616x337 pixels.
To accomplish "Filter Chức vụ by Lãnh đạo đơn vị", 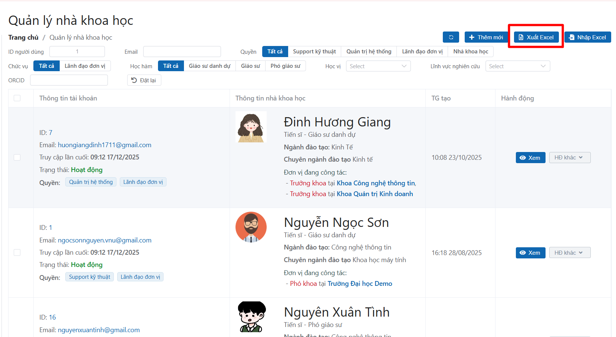I will click(x=85, y=66).
